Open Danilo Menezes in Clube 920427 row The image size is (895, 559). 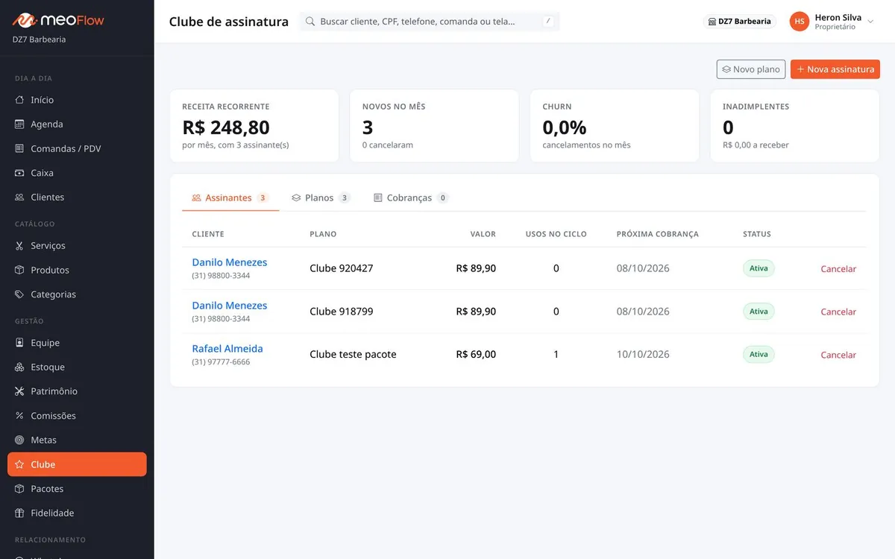pyautogui.click(x=230, y=262)
